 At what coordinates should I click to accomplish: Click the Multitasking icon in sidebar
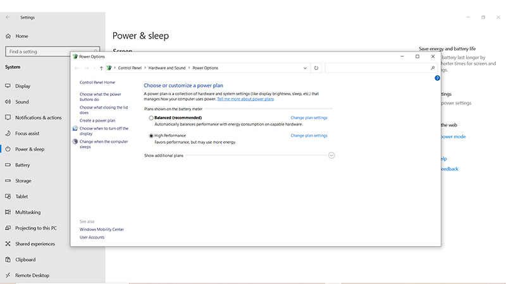click(x=8, y=212)
